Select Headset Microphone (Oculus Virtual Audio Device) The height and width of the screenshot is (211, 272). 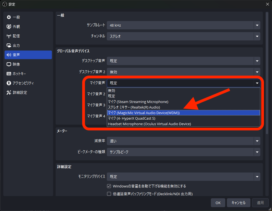coord(183,124)
